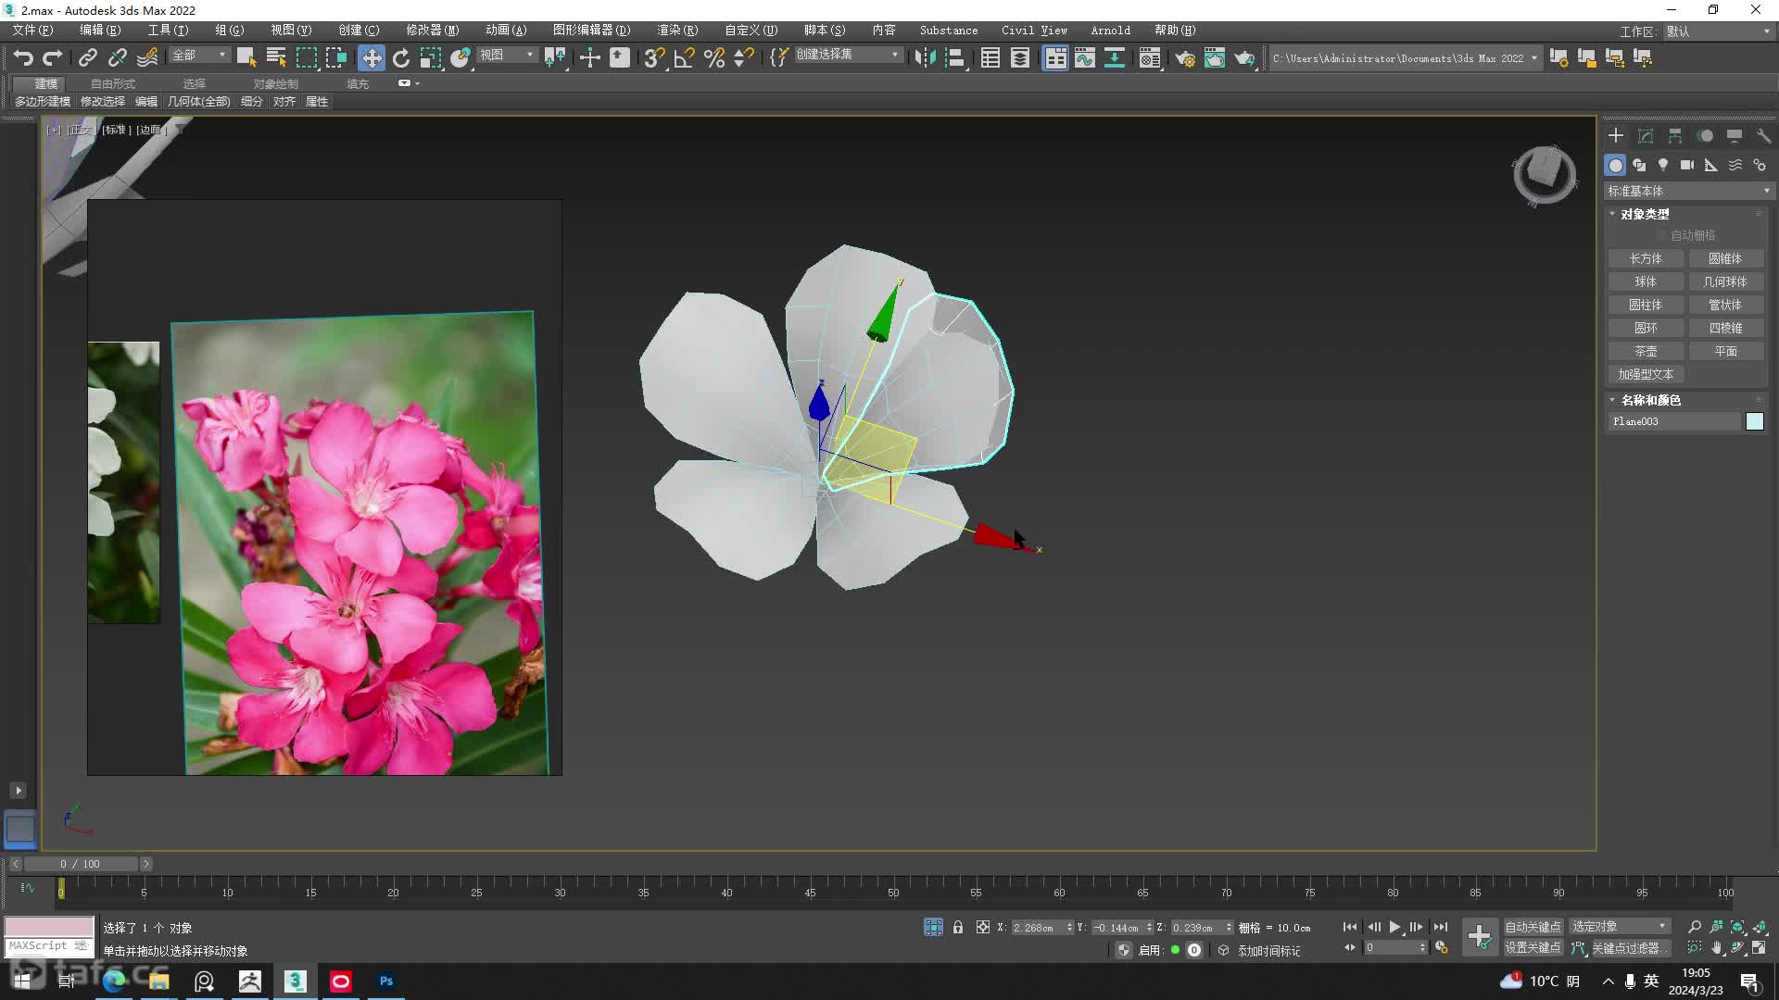
Task: Open Render Setup icon
Action: [x=1185, y=58]
